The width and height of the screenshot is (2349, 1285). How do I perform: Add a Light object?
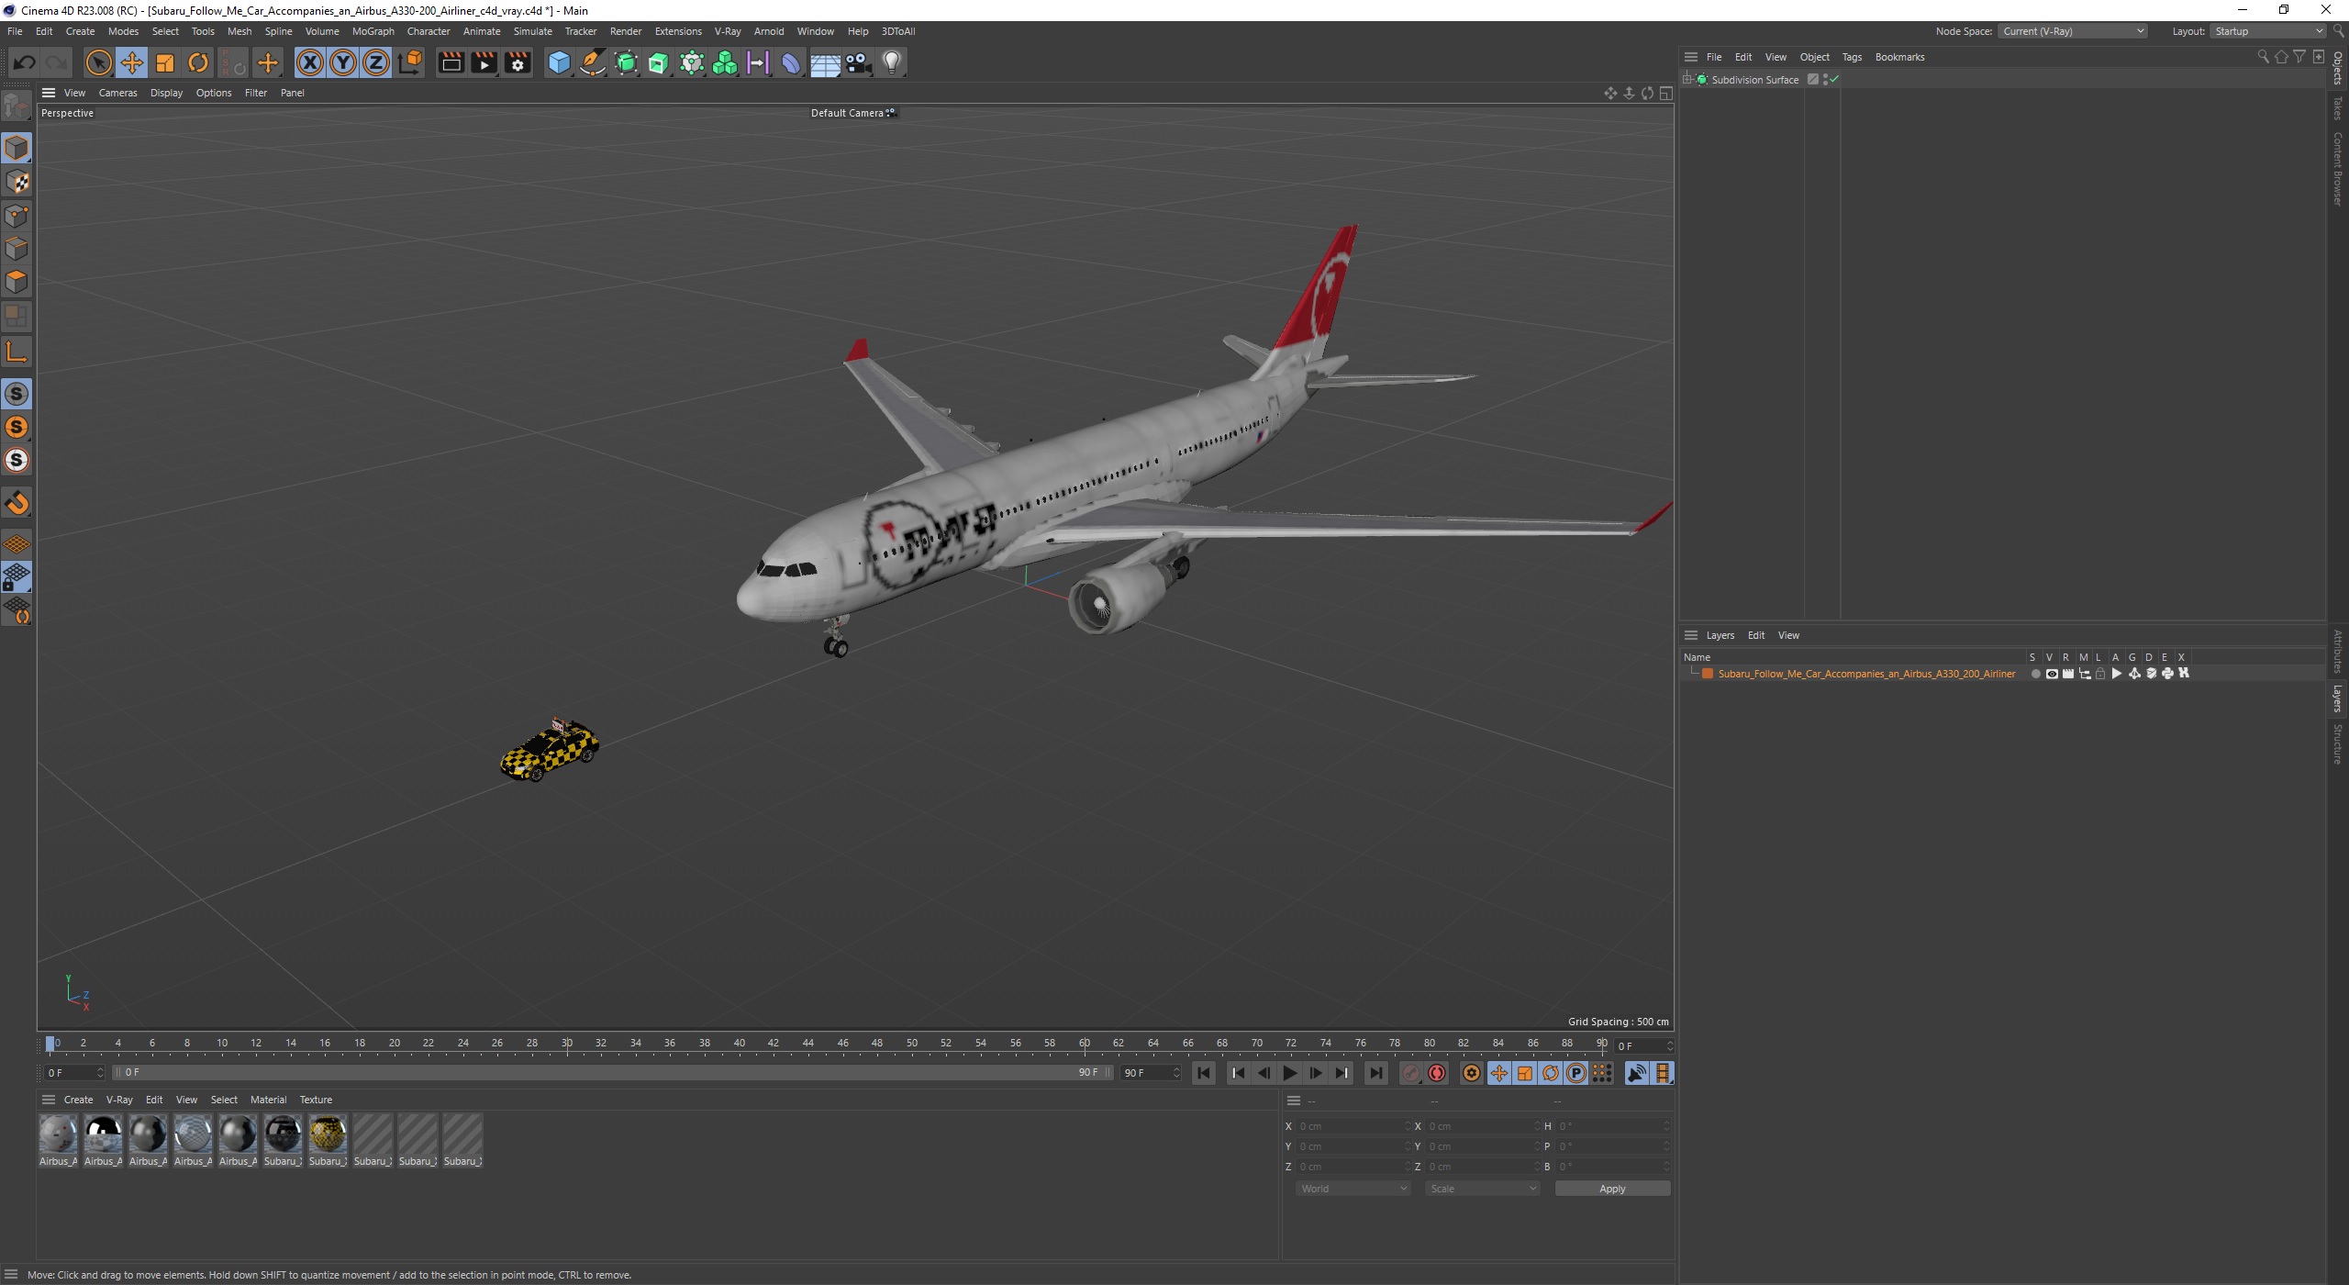tap(892, 62)
